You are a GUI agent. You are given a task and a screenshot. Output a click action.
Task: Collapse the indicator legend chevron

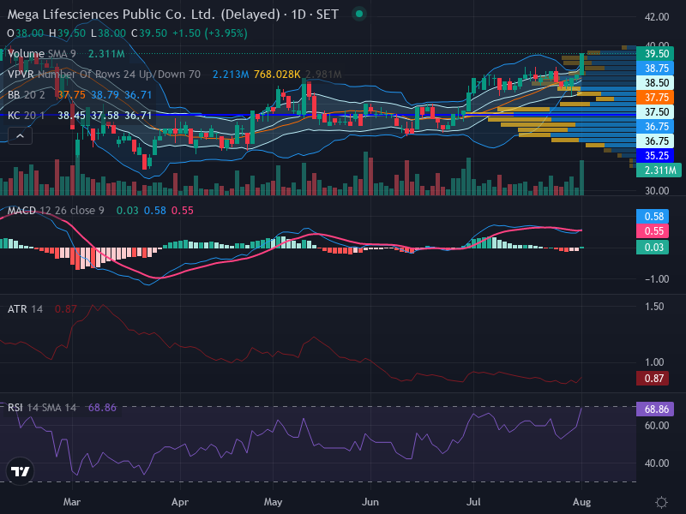click(20, 136)
